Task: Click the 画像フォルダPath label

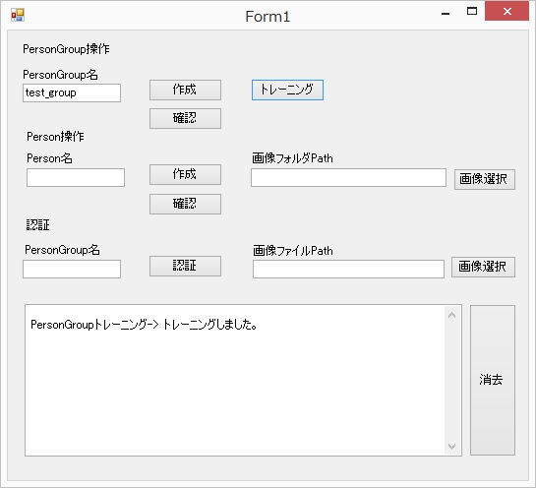Action: pos(292,158)
